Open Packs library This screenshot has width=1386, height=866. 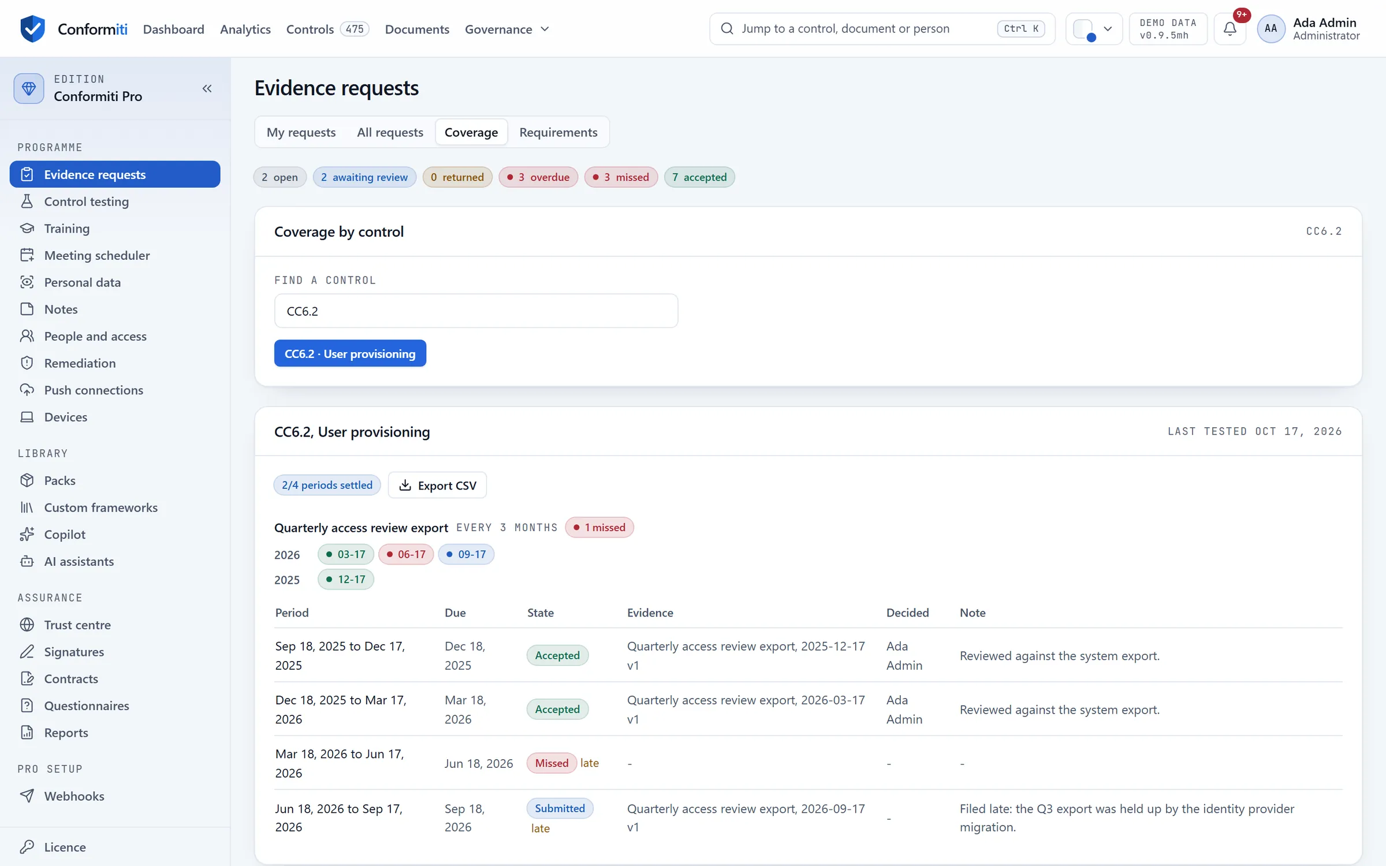[x=115, y=480]
